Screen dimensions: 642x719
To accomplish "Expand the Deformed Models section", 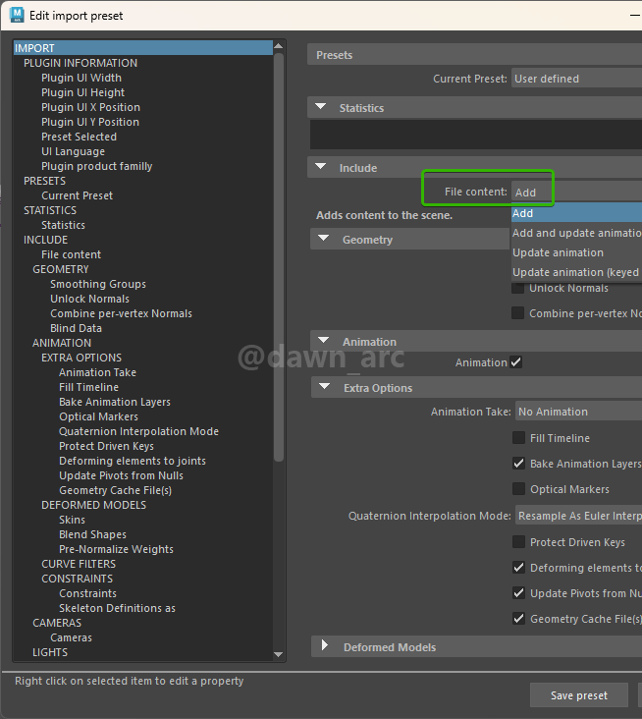I will (x=324, y=647).
